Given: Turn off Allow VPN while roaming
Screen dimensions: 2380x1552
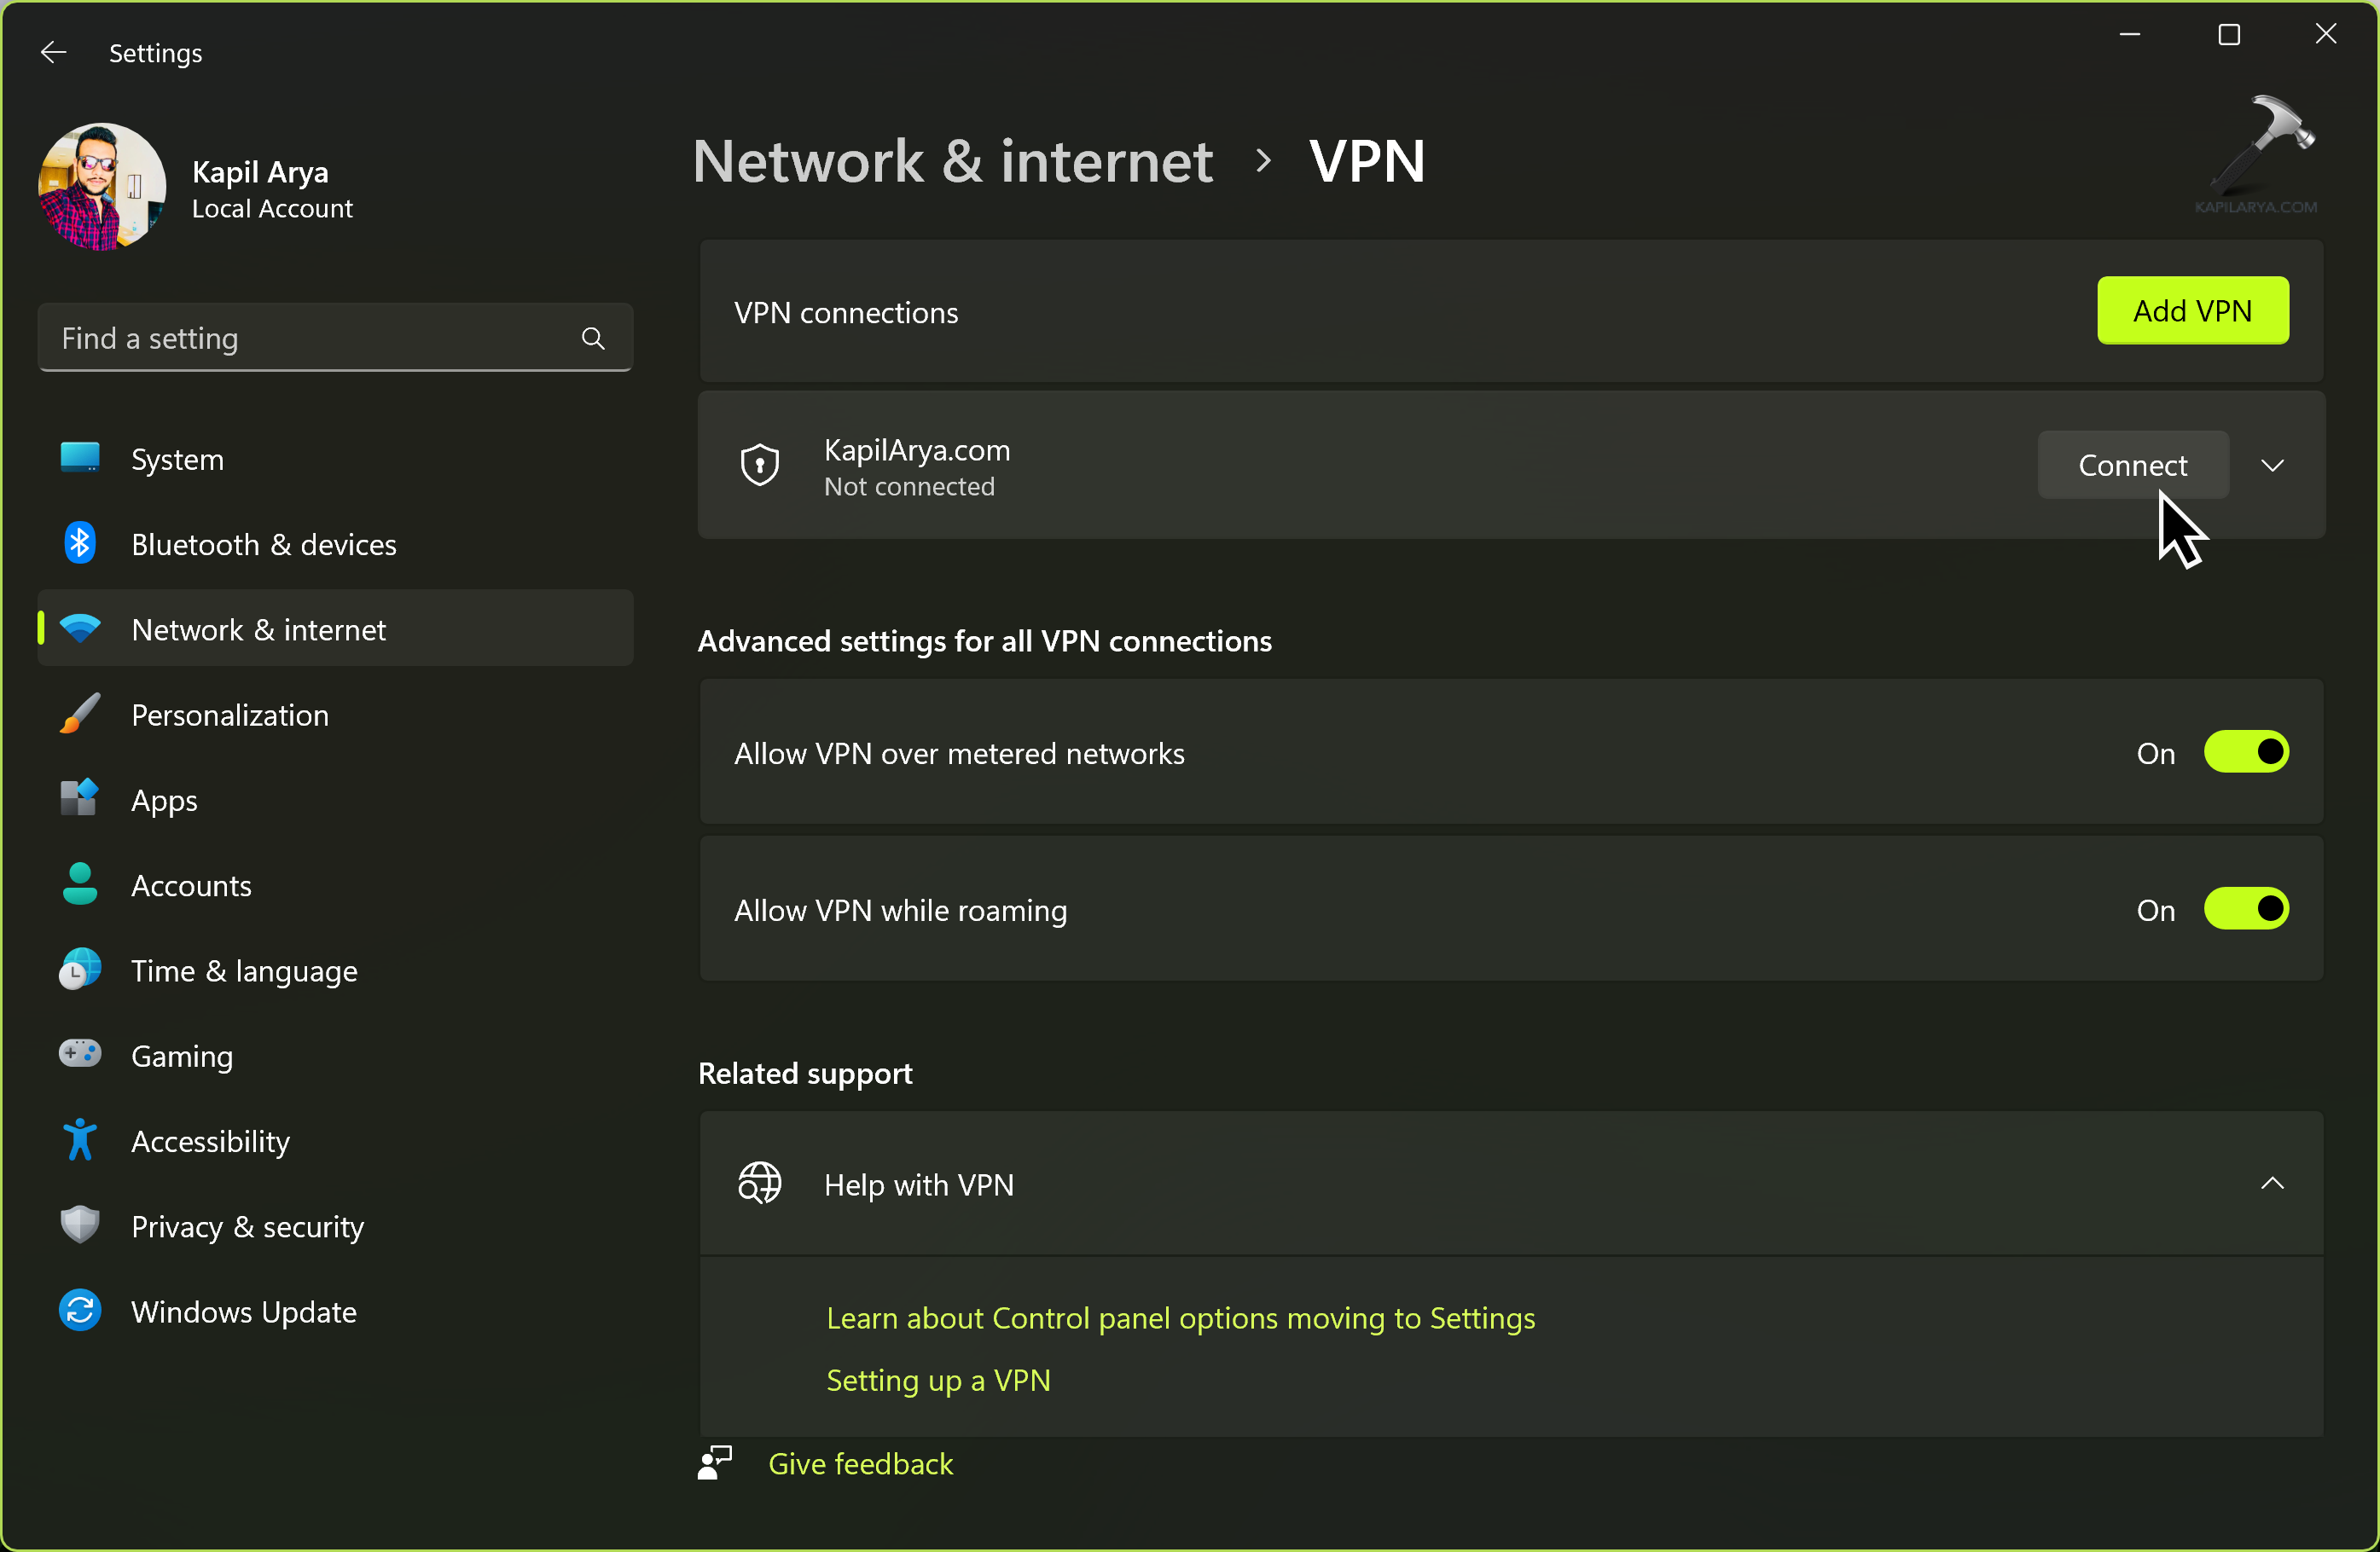Looking at the screenshot, I should pyautogui.click(x=2246, y=909).
